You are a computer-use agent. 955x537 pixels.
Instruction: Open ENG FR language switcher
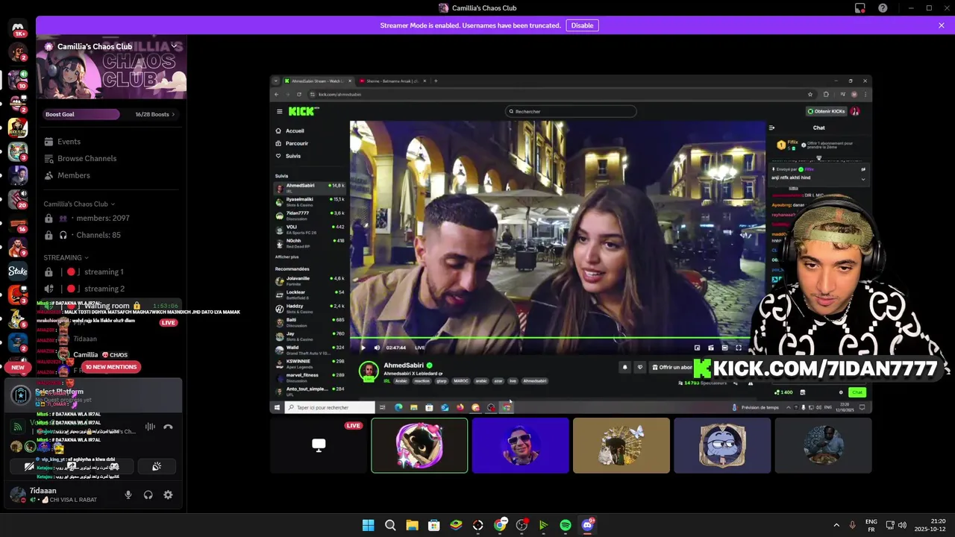(x=871, y=525)
